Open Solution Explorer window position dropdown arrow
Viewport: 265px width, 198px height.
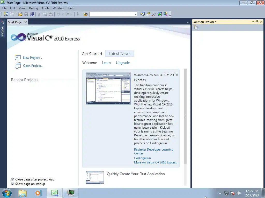pos(253,22)
